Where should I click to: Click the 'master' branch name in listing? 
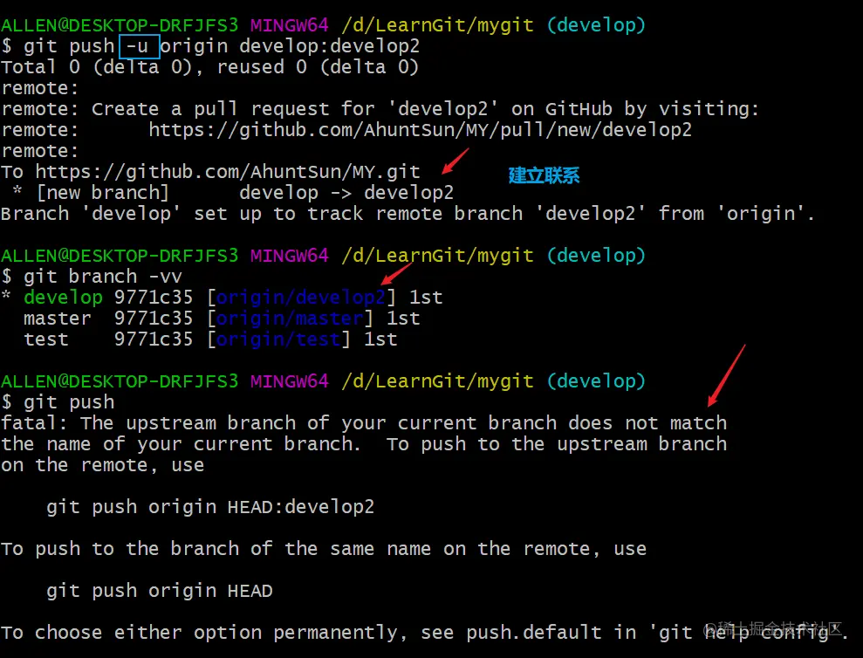click(58, 319)
